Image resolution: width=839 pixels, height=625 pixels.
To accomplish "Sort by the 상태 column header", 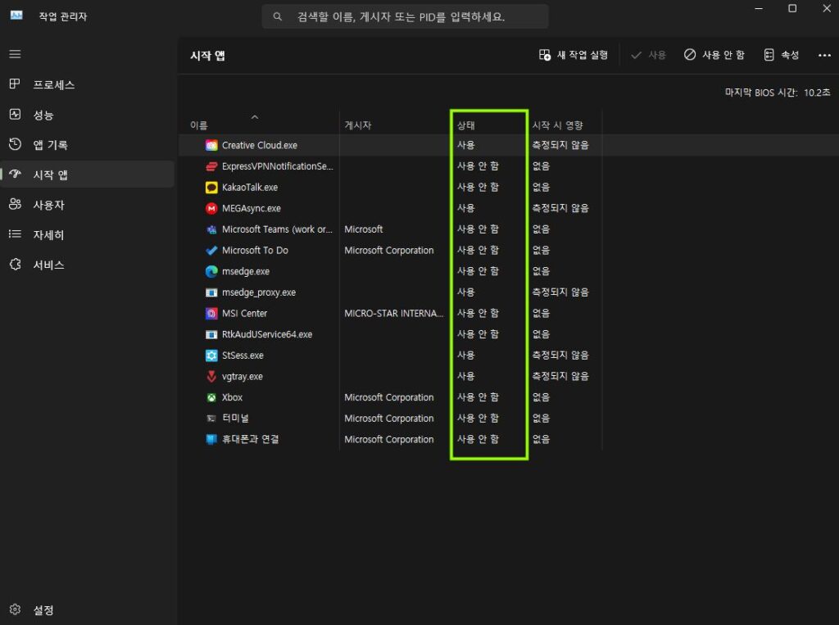I will click(466, 125).
